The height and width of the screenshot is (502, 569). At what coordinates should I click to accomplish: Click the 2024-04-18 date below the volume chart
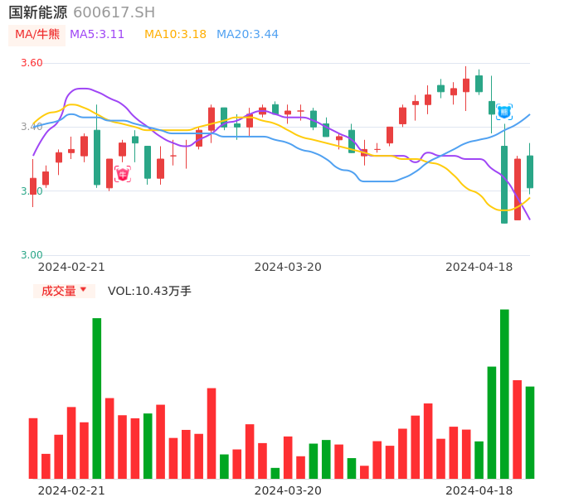tap(479, 490)
